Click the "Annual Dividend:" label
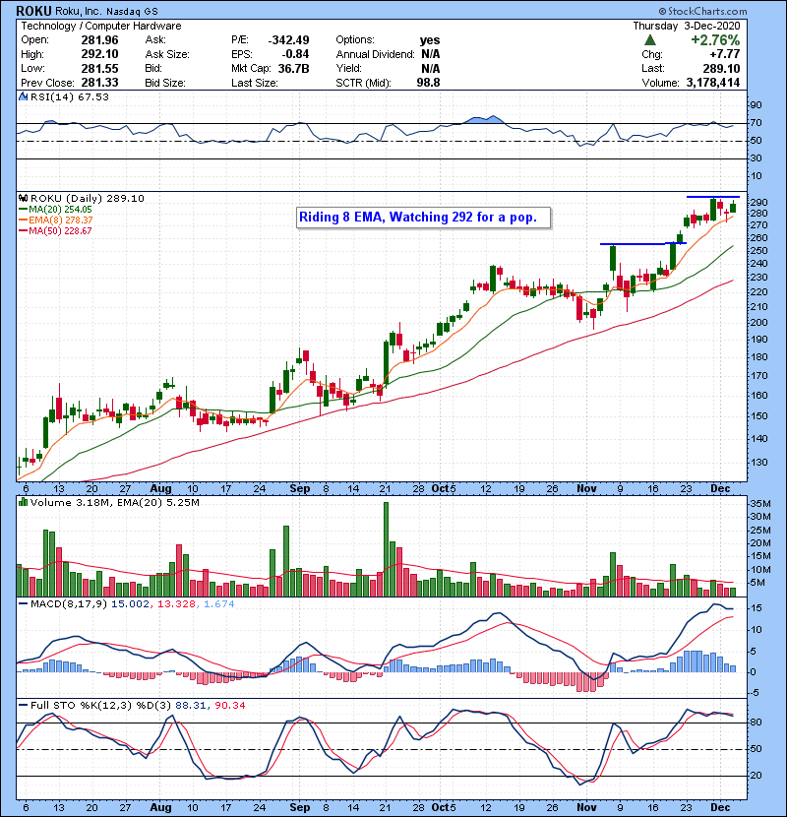This screenshot has height=817, width=787. click(x=375, y=54)
